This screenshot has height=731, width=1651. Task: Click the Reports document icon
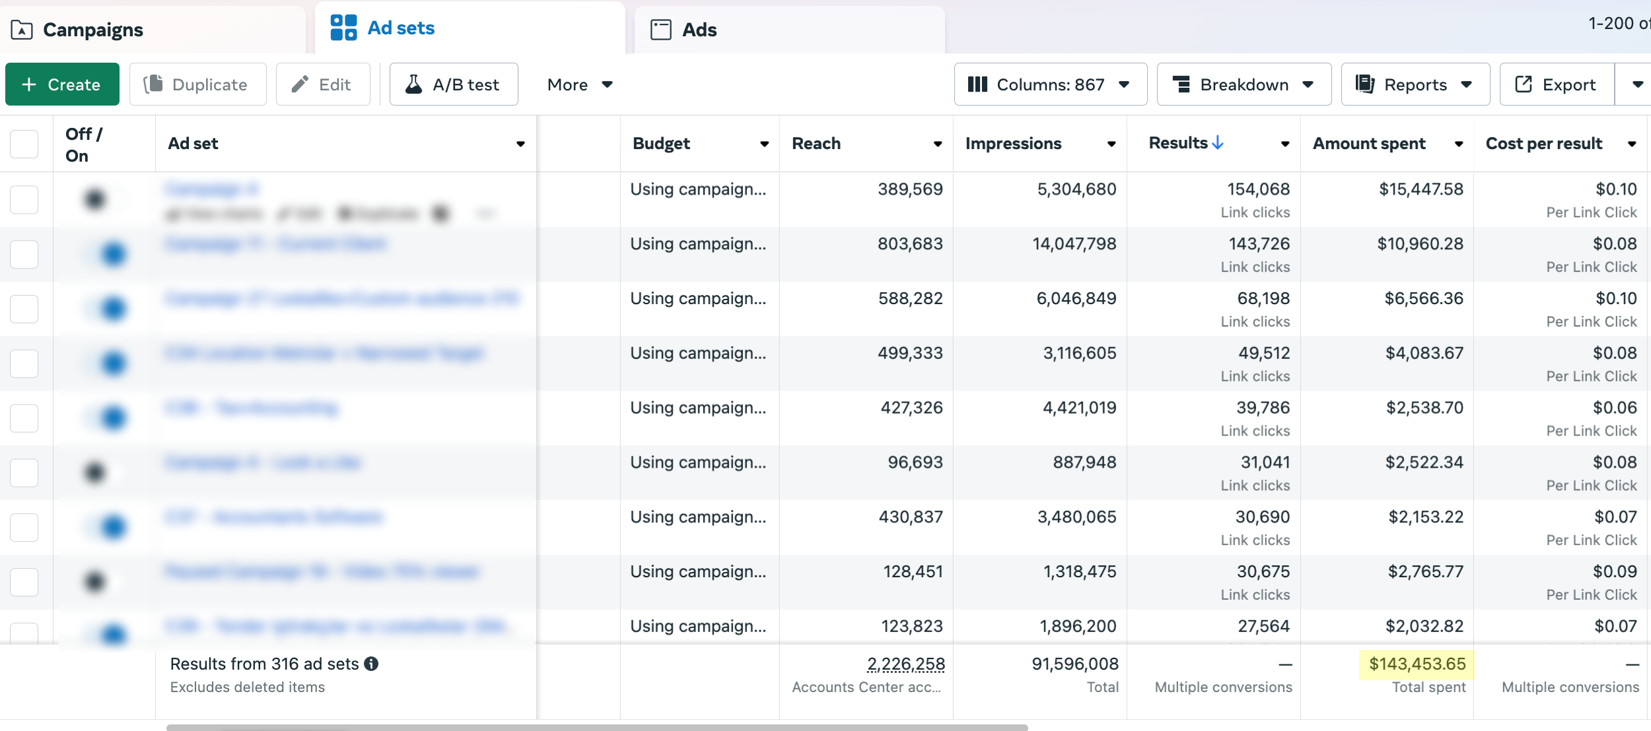tap(1364, 84)
